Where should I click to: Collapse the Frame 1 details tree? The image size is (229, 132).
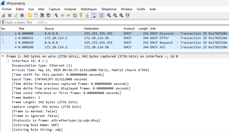(3, 56)
